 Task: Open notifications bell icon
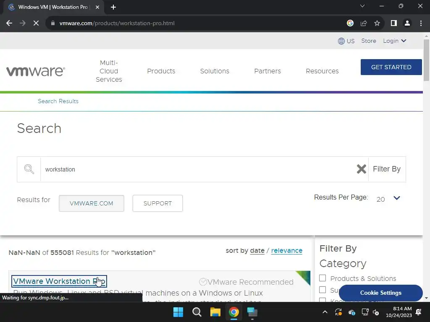click(x=419, y=312)
